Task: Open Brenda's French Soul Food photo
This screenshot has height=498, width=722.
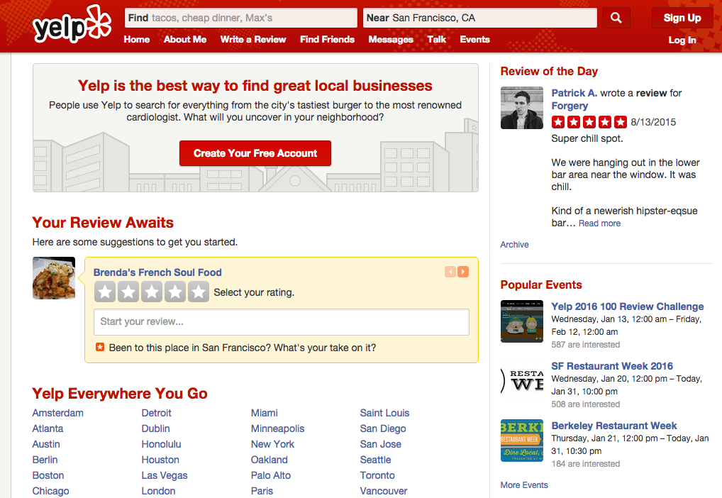Action: (x=54, y=278)
